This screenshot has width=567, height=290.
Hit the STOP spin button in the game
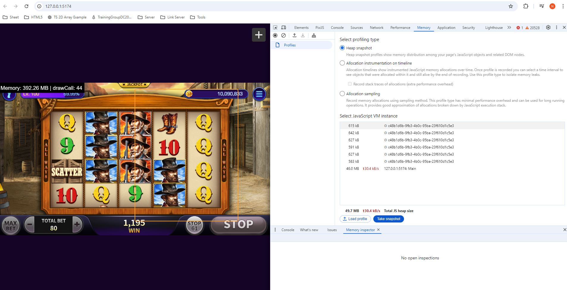point(238,225)
